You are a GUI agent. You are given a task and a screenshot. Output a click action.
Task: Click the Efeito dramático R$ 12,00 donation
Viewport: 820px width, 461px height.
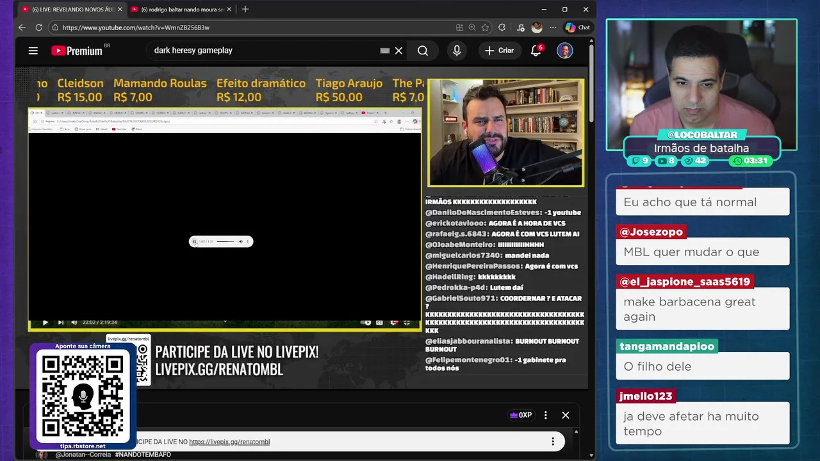pos(261,90)
